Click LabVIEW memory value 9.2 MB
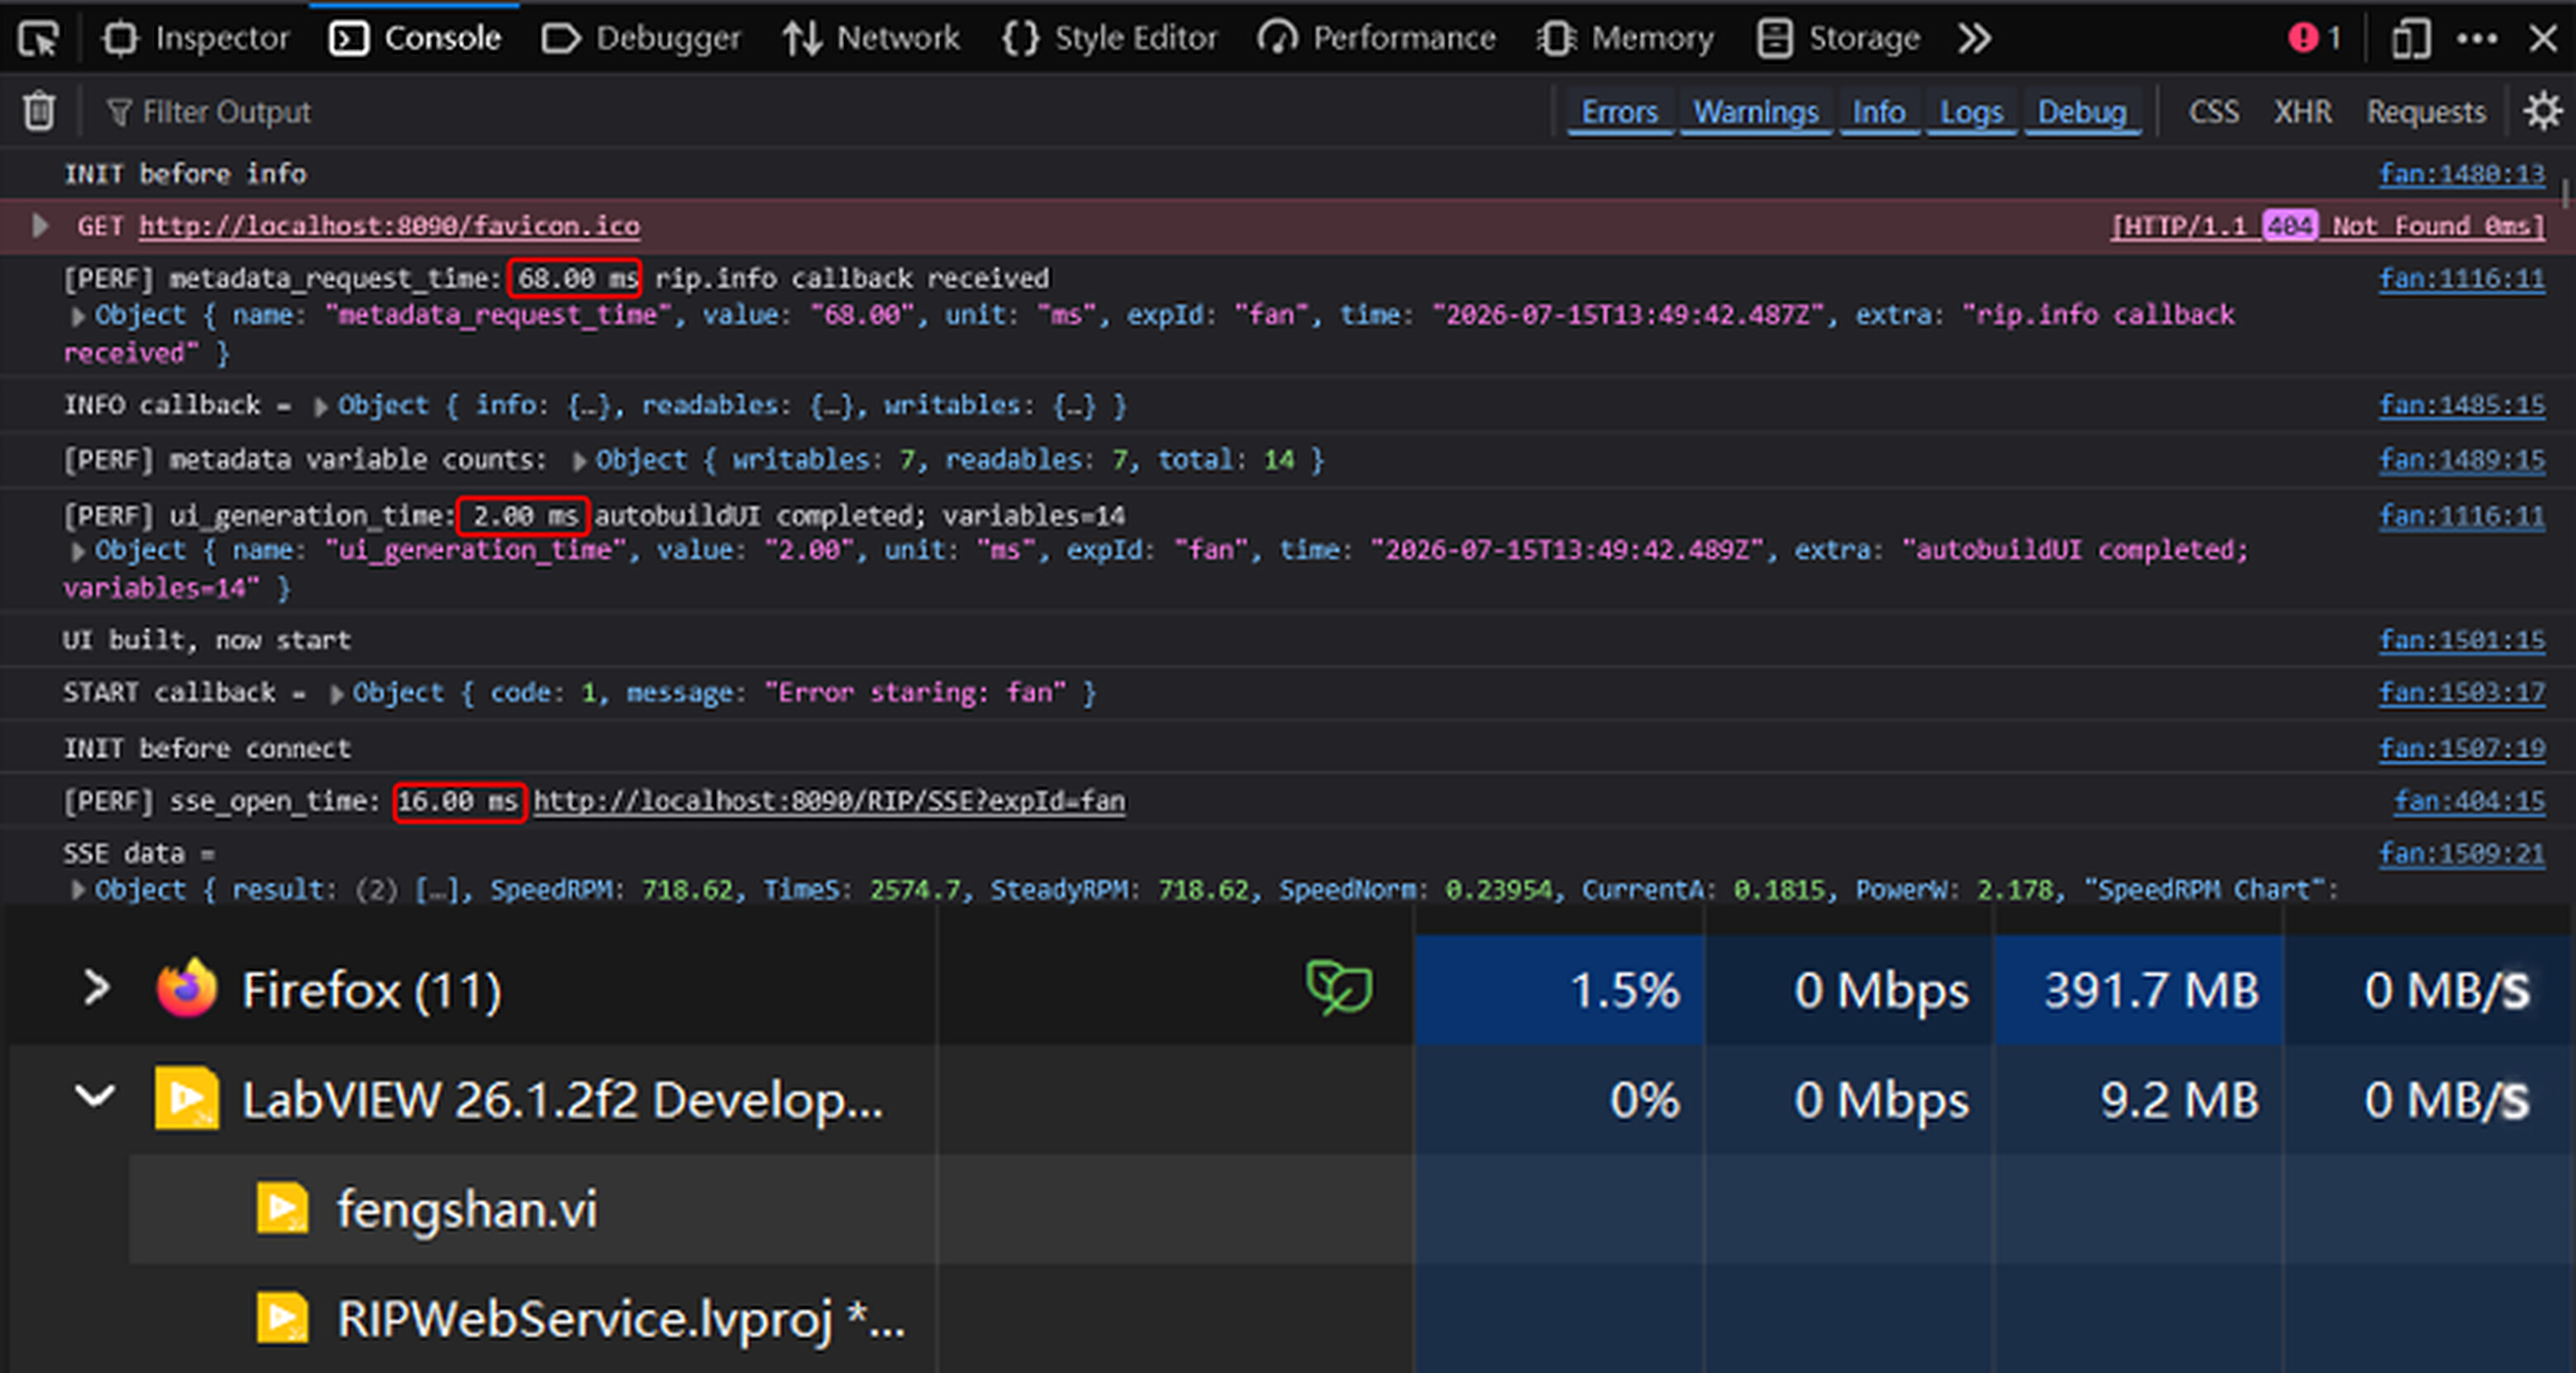Viewport: 2576px width, 1373px height. point(2179,1101)
